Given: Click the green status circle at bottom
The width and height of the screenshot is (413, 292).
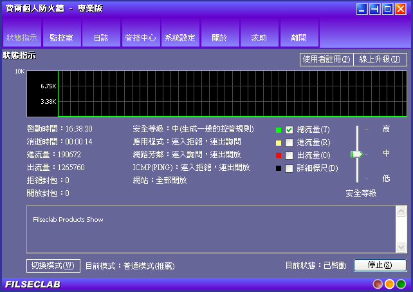Looking at the screenshot, I should [401, 284].
